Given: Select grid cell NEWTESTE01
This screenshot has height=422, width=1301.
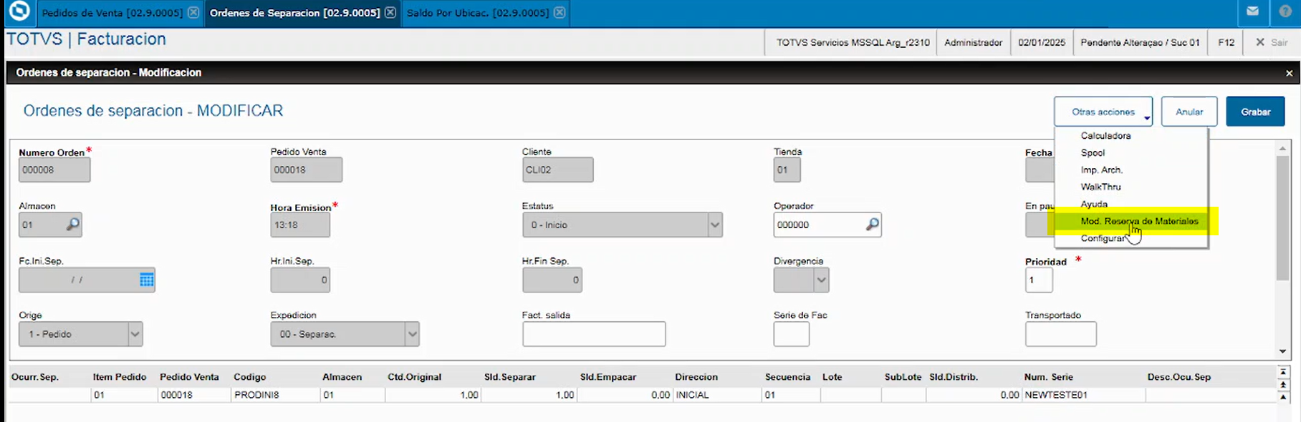Looking at the screenshot, I should pyautogui.click(x=1083, y=395).
